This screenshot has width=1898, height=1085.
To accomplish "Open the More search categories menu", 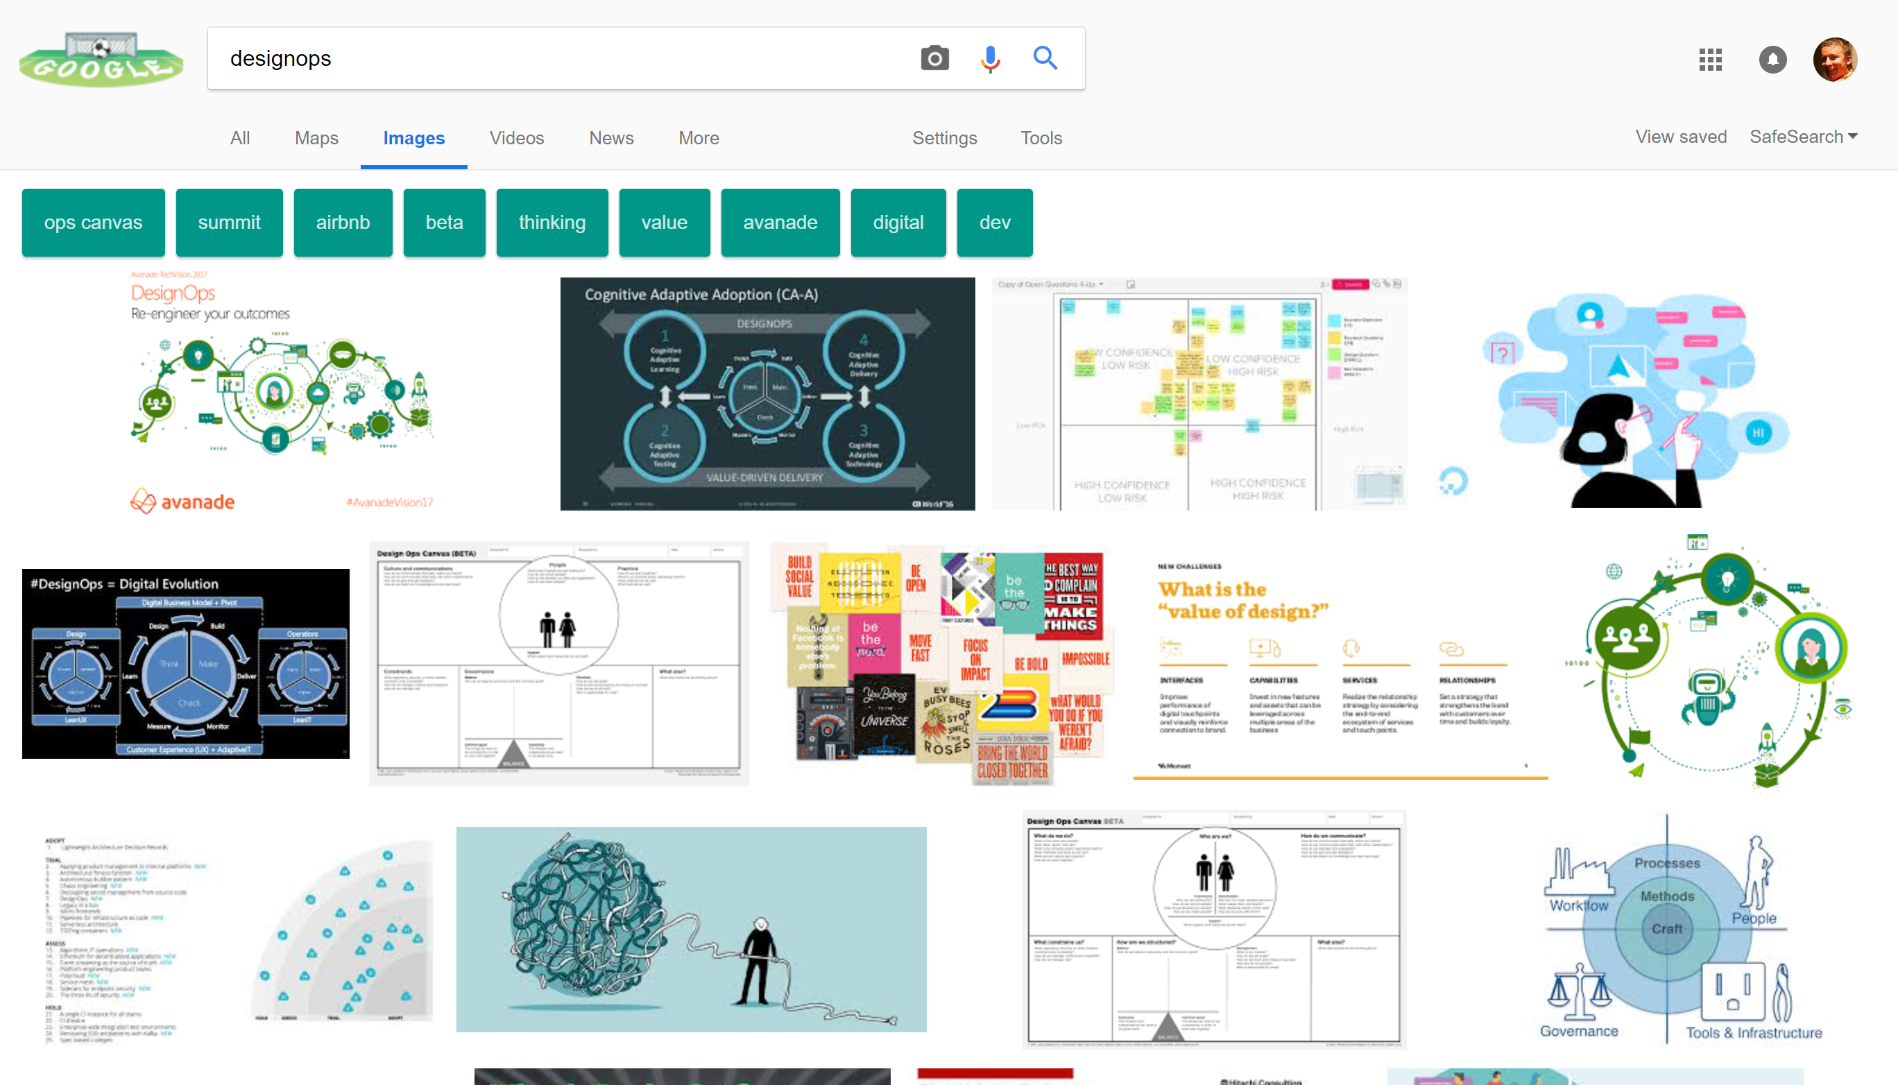I will [x=699, y=138].
